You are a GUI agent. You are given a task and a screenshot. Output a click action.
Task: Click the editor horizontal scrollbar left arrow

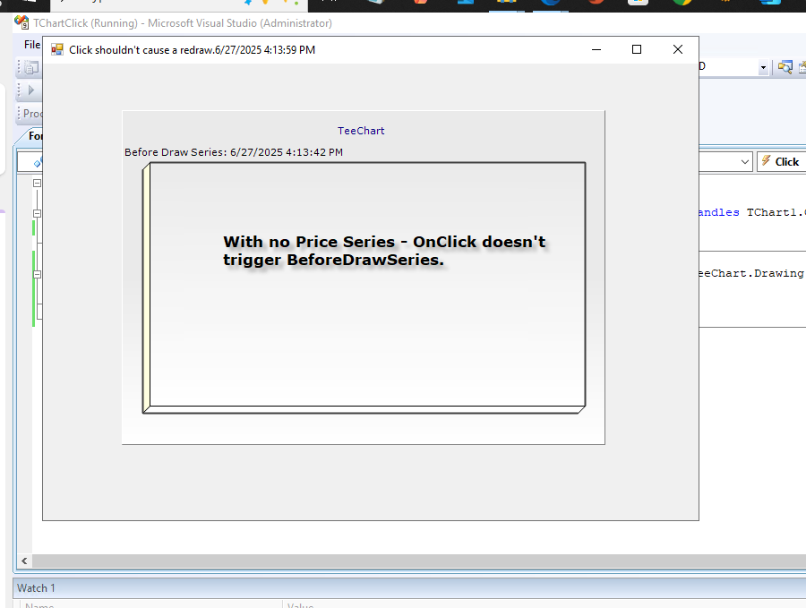(24, 561)
